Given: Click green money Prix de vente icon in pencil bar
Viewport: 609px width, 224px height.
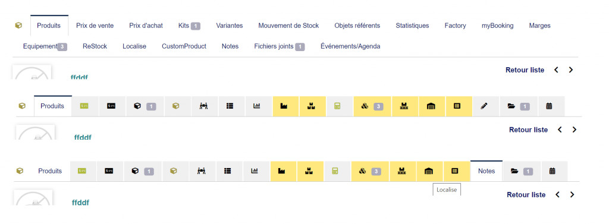Looking at the screenshot, I should [84, 106].
